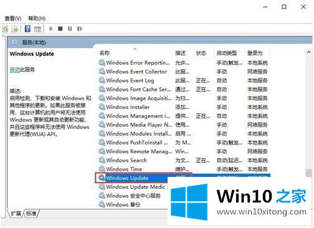Close the Services window
Image resolution: width=314 pixels, height=228 pixels.
click(x=303, y=7)
